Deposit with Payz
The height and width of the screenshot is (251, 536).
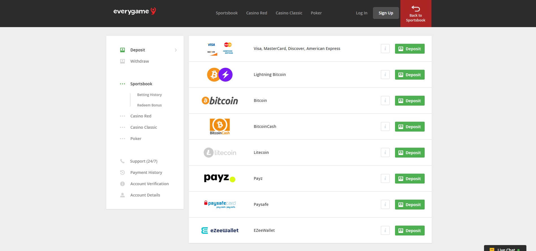410,178
